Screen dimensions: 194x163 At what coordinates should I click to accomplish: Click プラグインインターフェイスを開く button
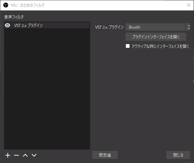pos(156,37)
